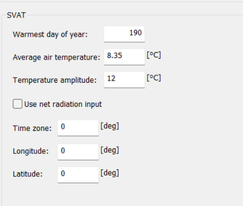Click the 'Use net radiation input' label text
This screenshot has width=243, height=206.
click(x=63, y=104)
